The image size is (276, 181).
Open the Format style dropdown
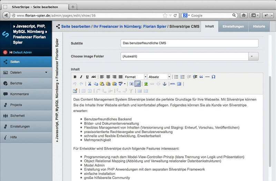pos(135,77)
